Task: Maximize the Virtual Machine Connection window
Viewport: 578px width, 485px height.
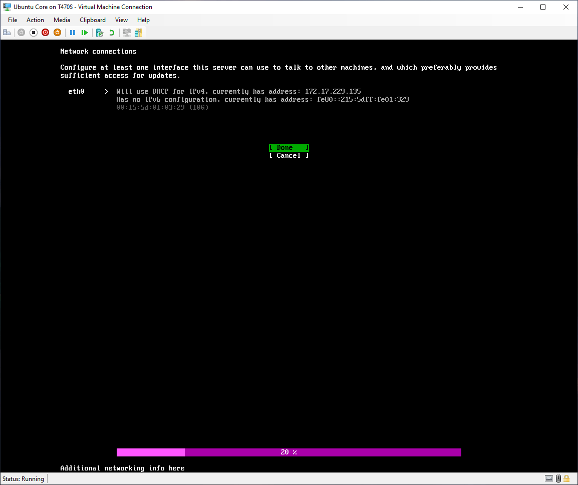Action: coord(543,7)
